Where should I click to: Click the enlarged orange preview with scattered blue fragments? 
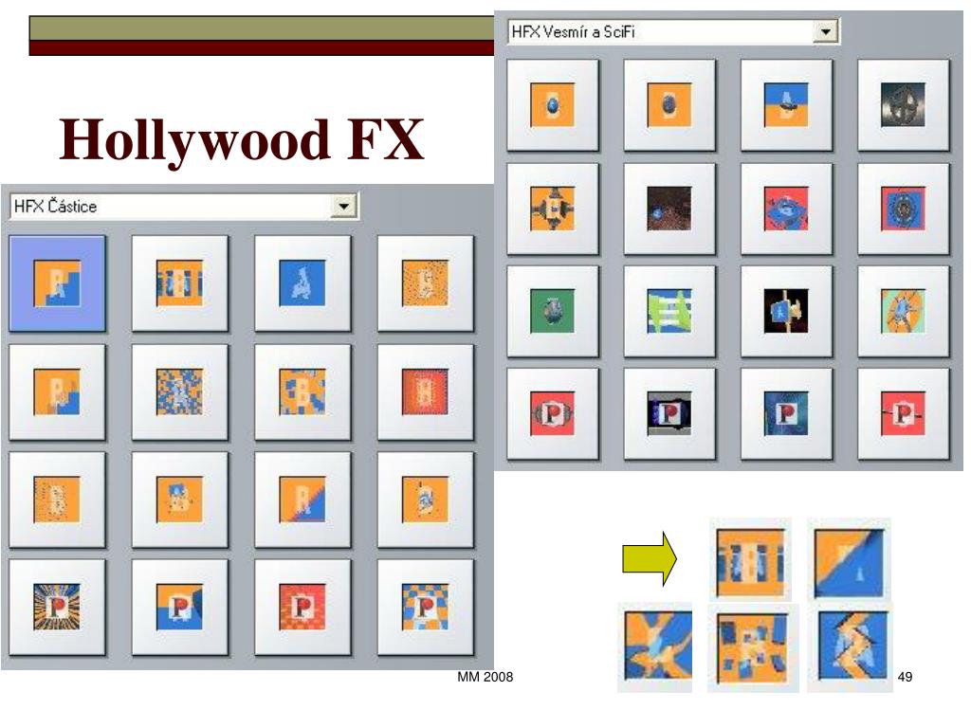pos(753,648)
